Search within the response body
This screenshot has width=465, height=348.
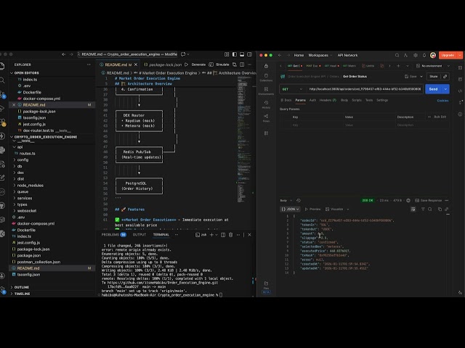point(429,210)
